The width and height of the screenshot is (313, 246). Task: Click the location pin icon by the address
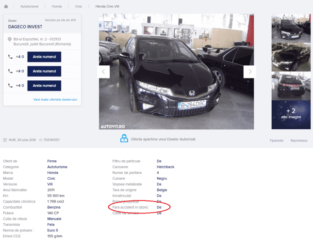click(10, 39)
